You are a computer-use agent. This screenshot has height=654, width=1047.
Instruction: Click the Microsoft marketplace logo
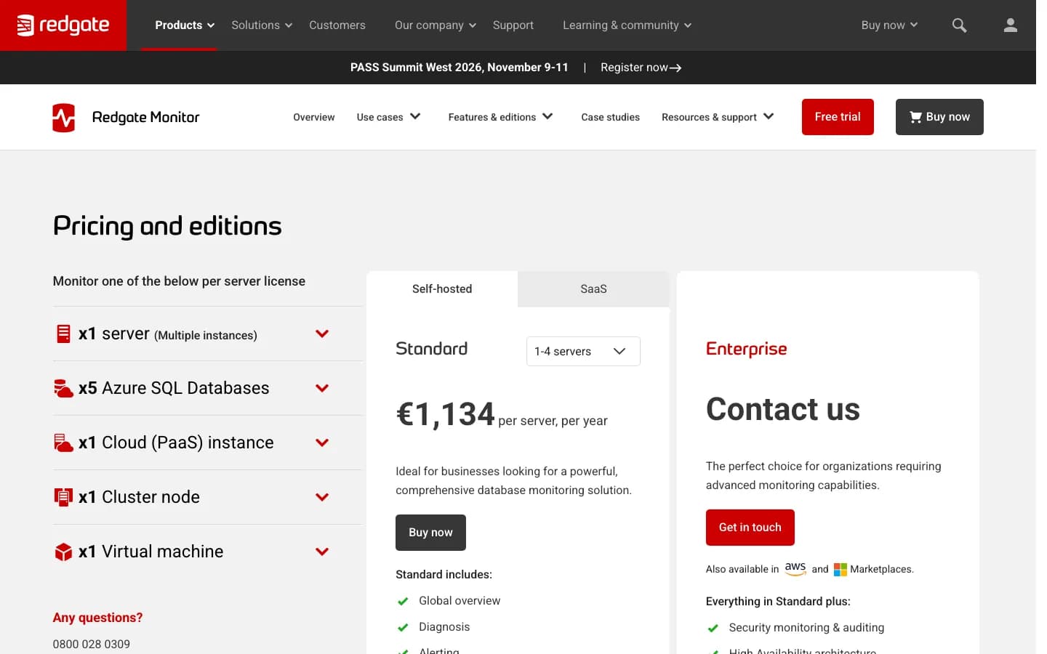tap(840, 570)
